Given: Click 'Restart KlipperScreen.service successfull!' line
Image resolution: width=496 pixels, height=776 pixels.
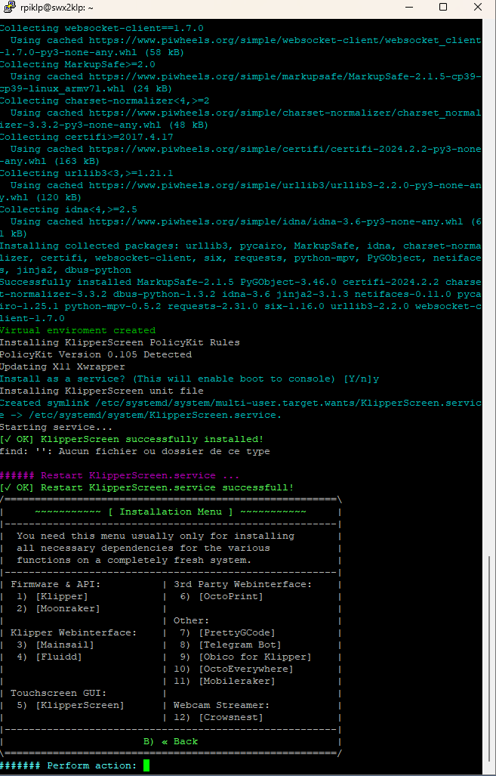Looking at the screenshot, I should [x=147, y=488].
